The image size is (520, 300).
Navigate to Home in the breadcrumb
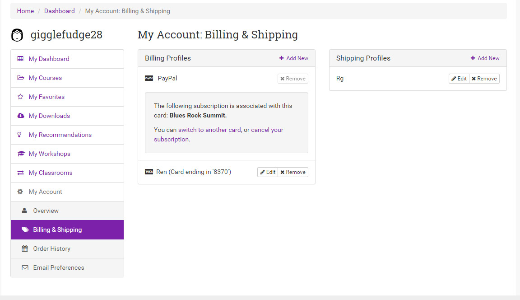pos(25,11)
